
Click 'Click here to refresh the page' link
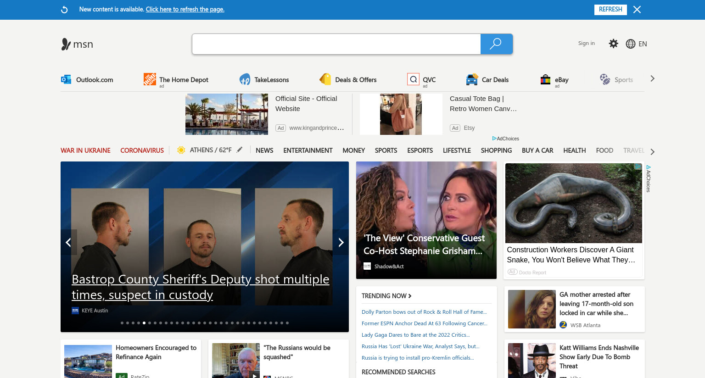[185, 9]
